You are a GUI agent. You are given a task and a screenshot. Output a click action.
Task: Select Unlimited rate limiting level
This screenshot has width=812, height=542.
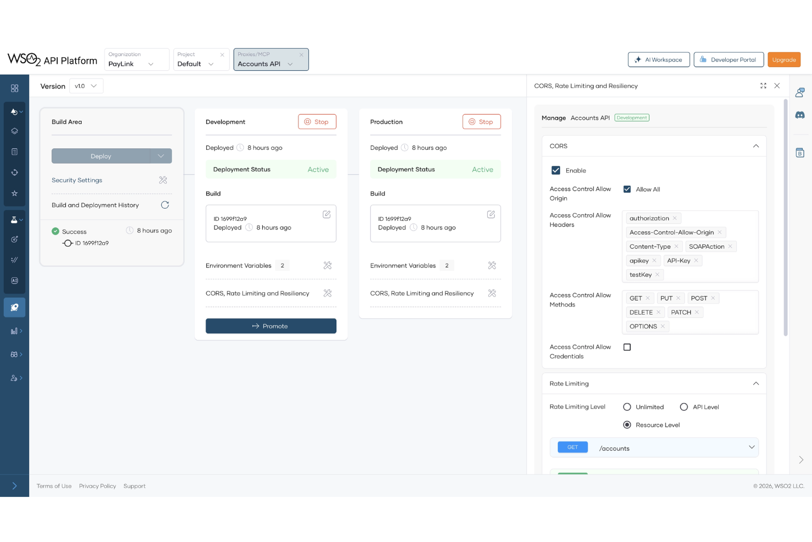point(627,407)
